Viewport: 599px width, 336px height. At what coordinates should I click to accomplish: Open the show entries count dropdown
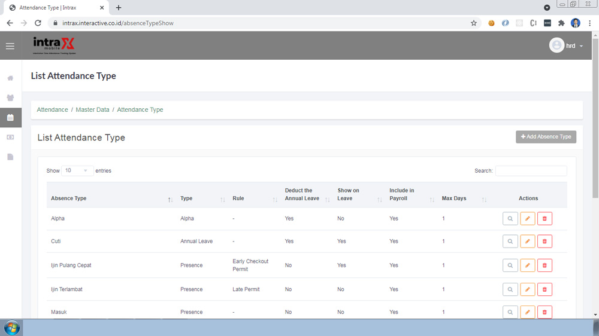click(x=77, y=171)
